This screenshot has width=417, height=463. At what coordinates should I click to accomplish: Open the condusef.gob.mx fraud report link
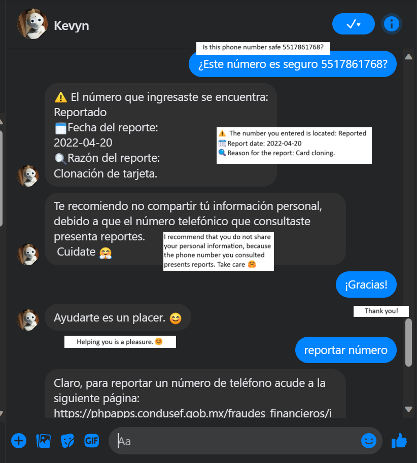193,413
